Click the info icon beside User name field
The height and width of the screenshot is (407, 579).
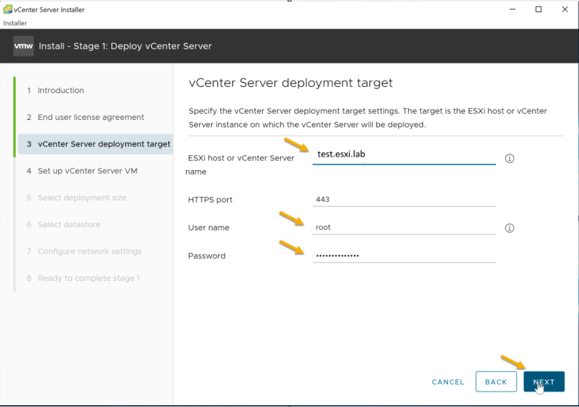click(509, 228)
